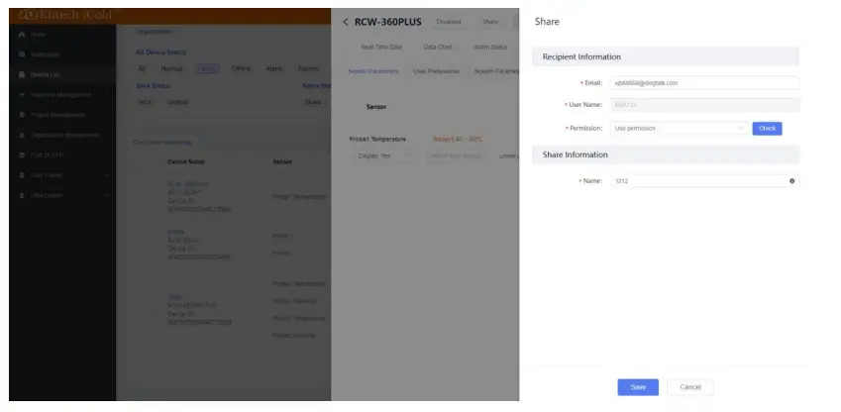Click the Sensor column header
The height and width of the screenshot is (412, 841).
(282, 162)
